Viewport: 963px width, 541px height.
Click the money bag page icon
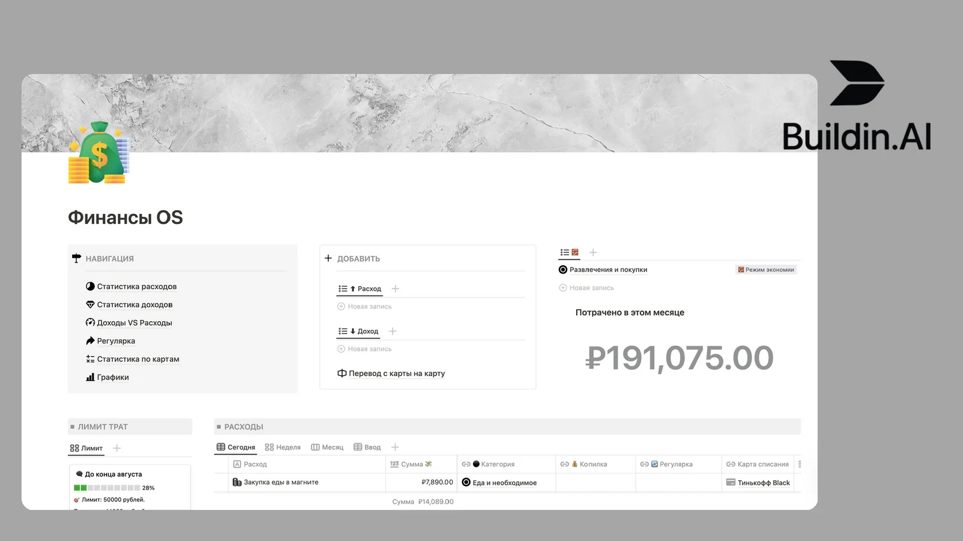99,153
